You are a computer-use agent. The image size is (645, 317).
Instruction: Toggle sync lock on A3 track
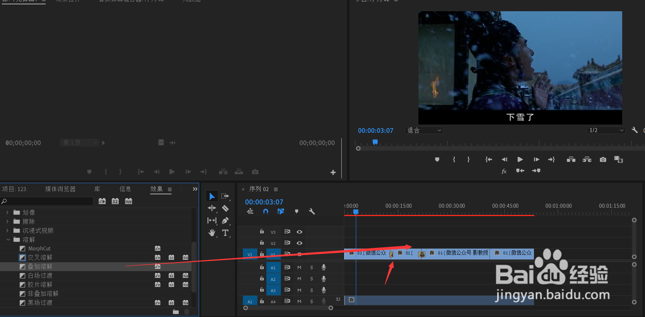[287, 290]
